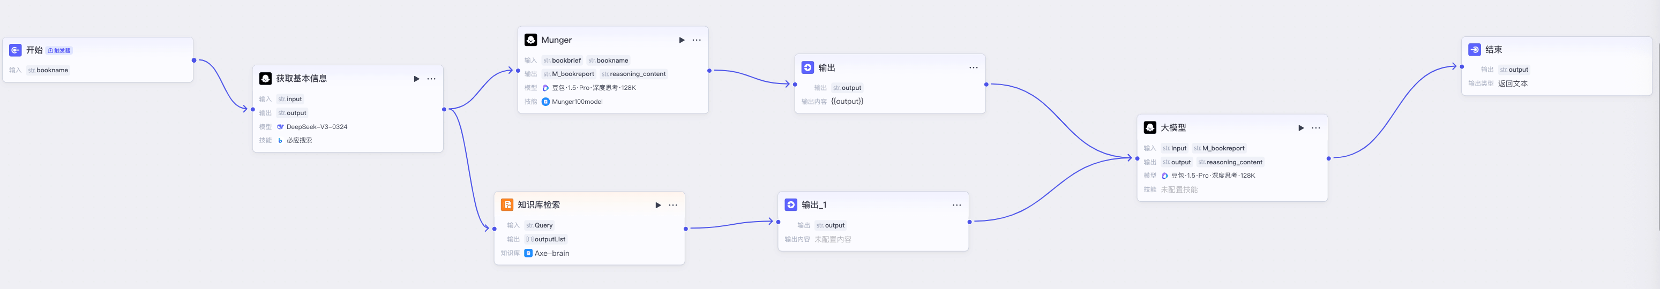The width and height of the screenshot is (1660, 289).
Task: Select the Axe-brain knowledge base tag
Action: pyautogui.click(x=547, y=254)
